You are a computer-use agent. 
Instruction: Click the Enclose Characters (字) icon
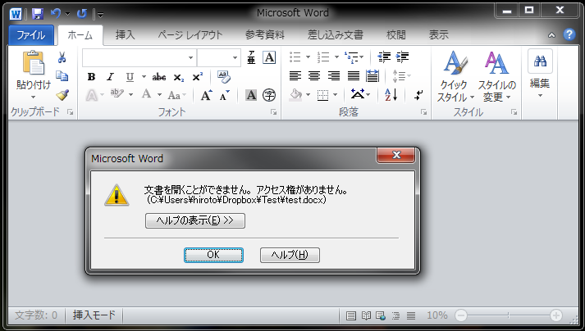click(x=269, y=95)
